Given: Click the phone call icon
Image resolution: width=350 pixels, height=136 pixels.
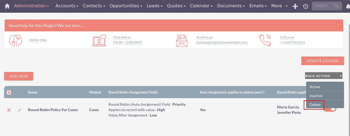Looking at the screenshot, I should coord(265,40).
